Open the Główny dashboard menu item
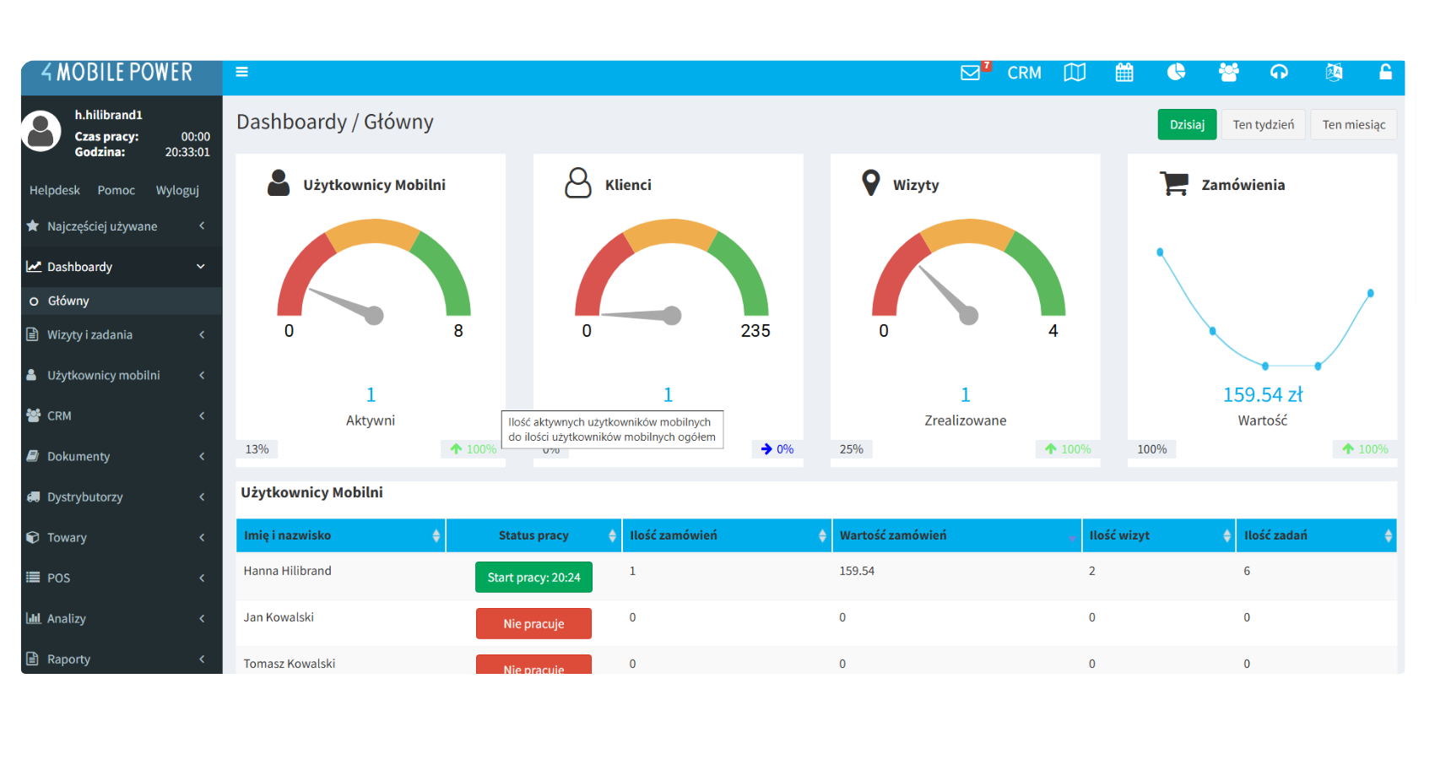Viewport: 1435px width, 760px height. click(68, 301)
